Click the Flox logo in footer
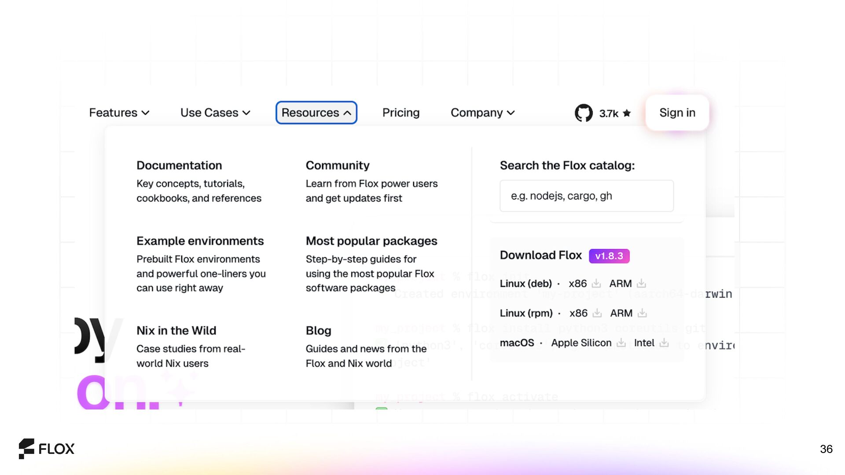The height and width of the screenshot is (475, 845). pyautogui.click(x=47, y=449)
